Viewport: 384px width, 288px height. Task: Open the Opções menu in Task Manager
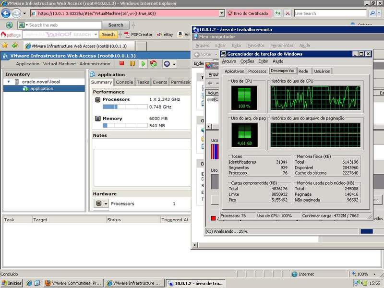247,61
